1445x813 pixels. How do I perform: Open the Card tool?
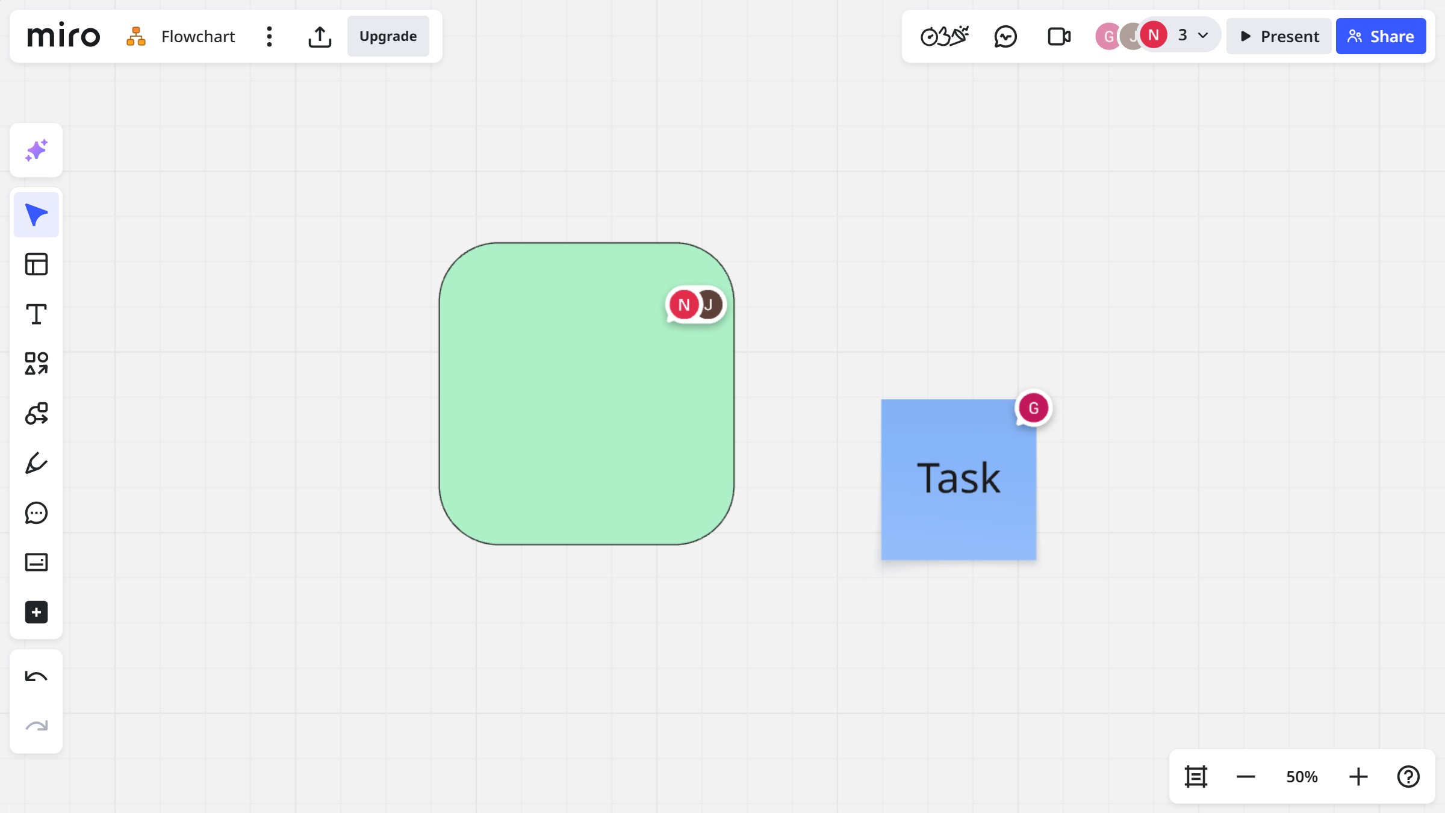pos(36,562)
